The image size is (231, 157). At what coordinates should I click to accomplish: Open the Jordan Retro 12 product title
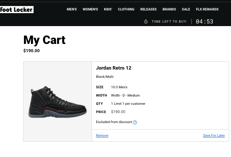114,68
